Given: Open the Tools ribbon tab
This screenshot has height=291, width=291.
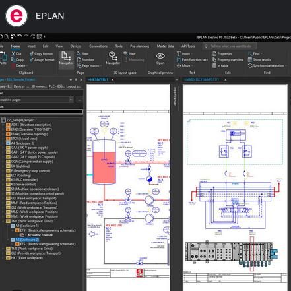Looking at the screenshot, I should click(119, 46).
